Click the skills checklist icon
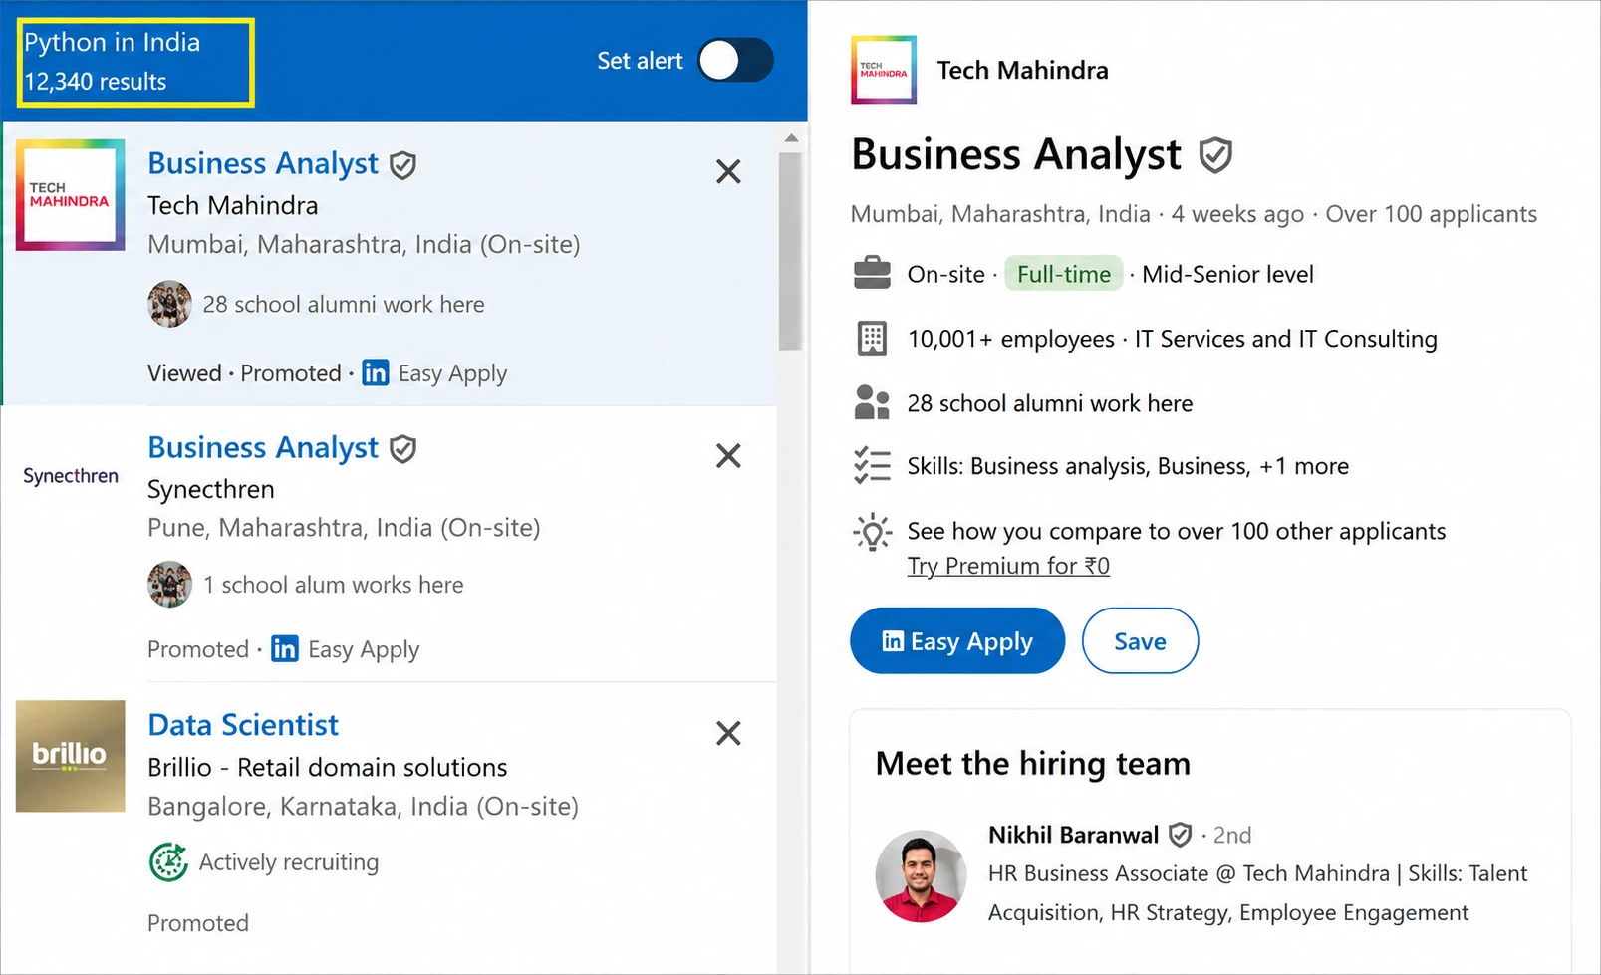This screenshot has height=975, width=1601. pyautogui.click(x=872, y=465)
